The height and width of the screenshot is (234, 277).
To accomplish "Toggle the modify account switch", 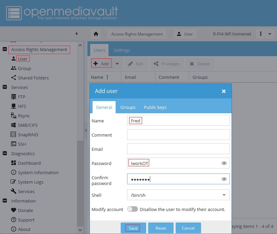I will point(133,209).
